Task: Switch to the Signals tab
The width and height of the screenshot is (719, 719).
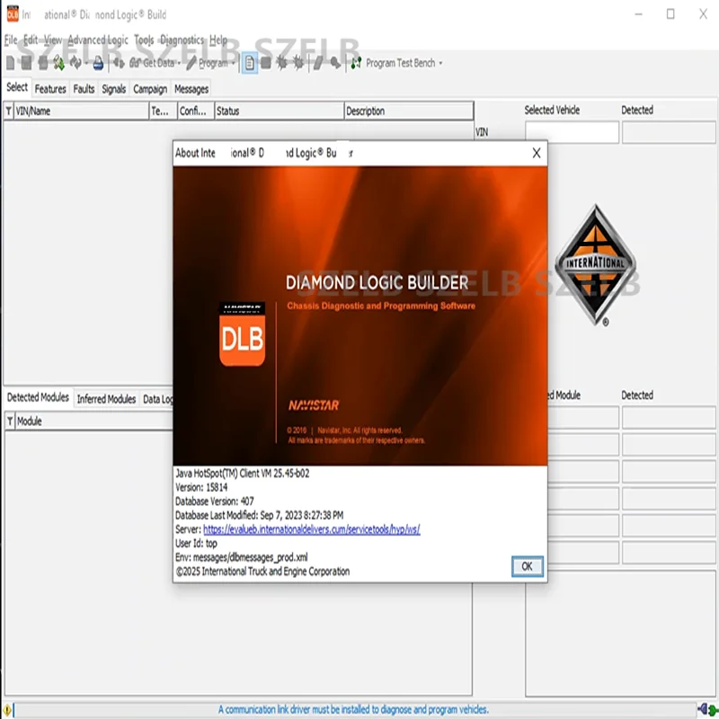Action: pos(114,89)
